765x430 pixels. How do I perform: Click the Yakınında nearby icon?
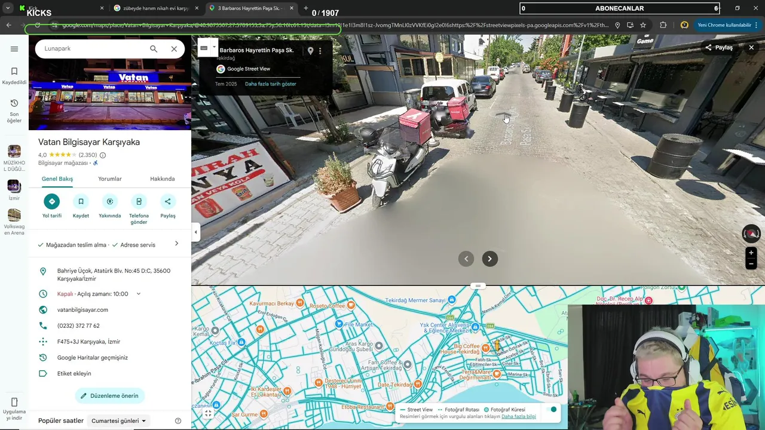(110, 201)
